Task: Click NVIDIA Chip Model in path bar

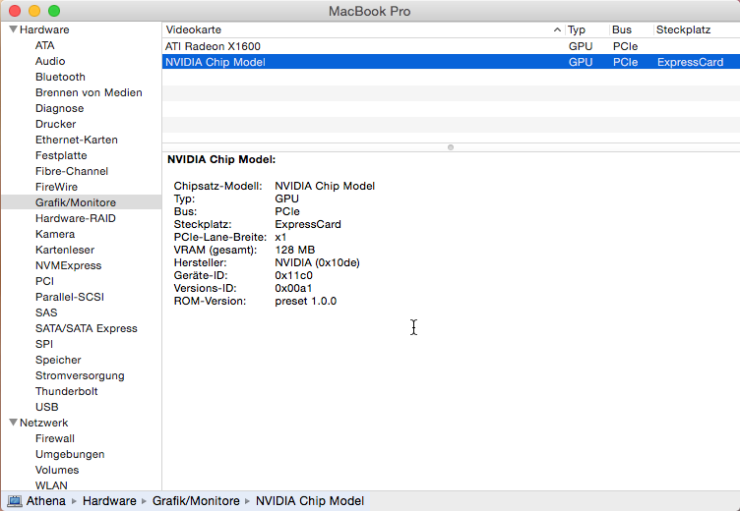Action: coord(310,500)
